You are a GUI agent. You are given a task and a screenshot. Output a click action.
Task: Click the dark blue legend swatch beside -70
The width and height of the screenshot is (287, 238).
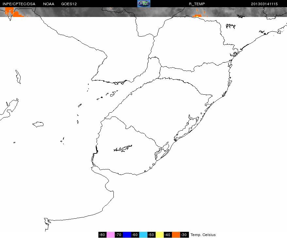(127, 235)
